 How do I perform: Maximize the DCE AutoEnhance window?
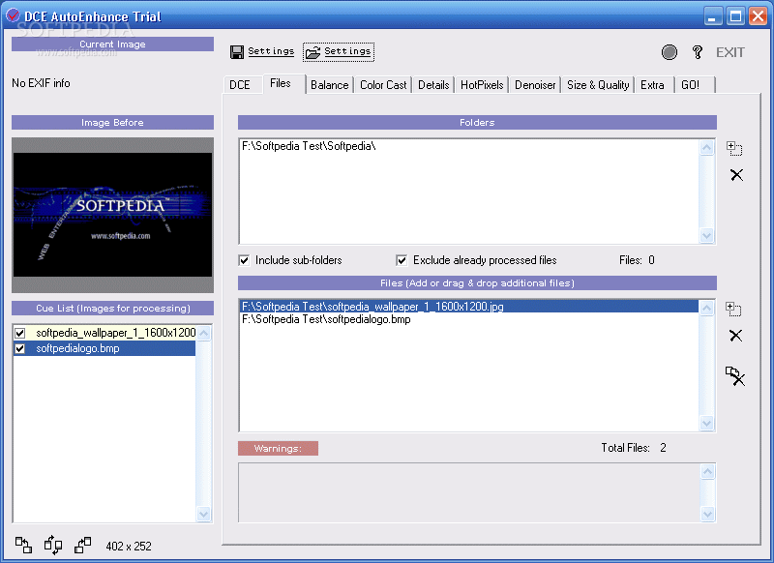click(735, 16)
